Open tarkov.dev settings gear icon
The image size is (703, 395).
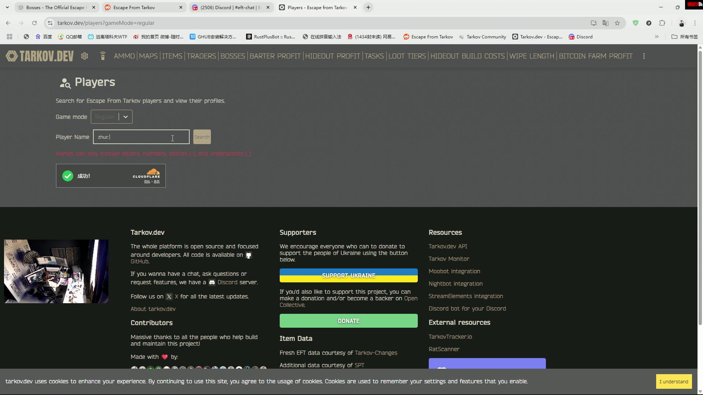tap(85, 56)
